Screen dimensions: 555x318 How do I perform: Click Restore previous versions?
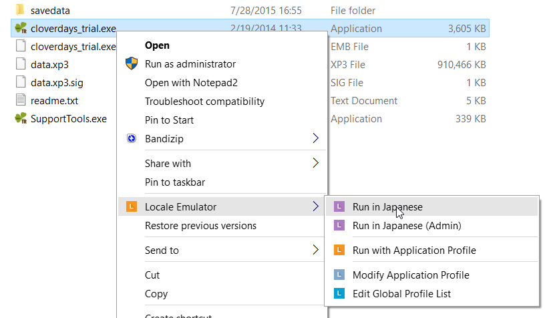(200, 226)
